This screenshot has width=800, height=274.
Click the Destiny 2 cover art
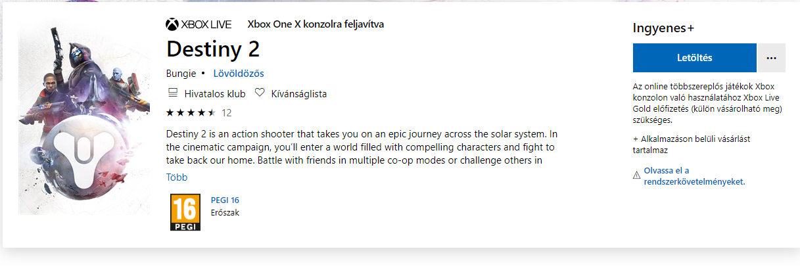84,120
